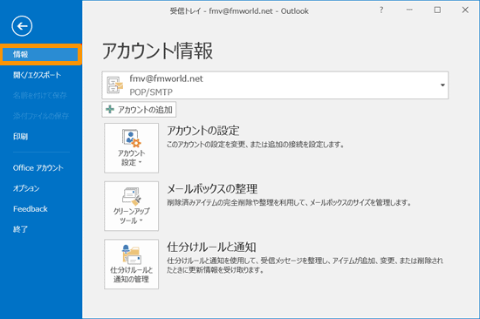The height and width of the screenshot is (319, 480).
Task: Click the POP/SMTP account type text
Action: click(151, 92)
